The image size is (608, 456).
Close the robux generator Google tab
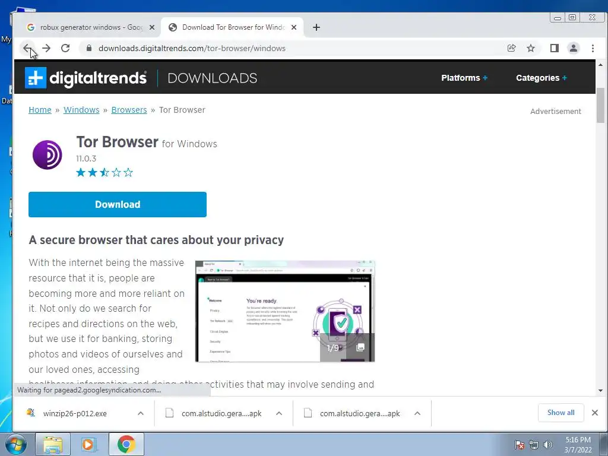point(152,27)
